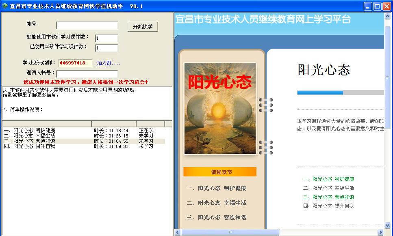This screenshot has height=236, width=393.
Task: Click the 您能使用本软件学习课件数 value box
Action: (106, 38)
